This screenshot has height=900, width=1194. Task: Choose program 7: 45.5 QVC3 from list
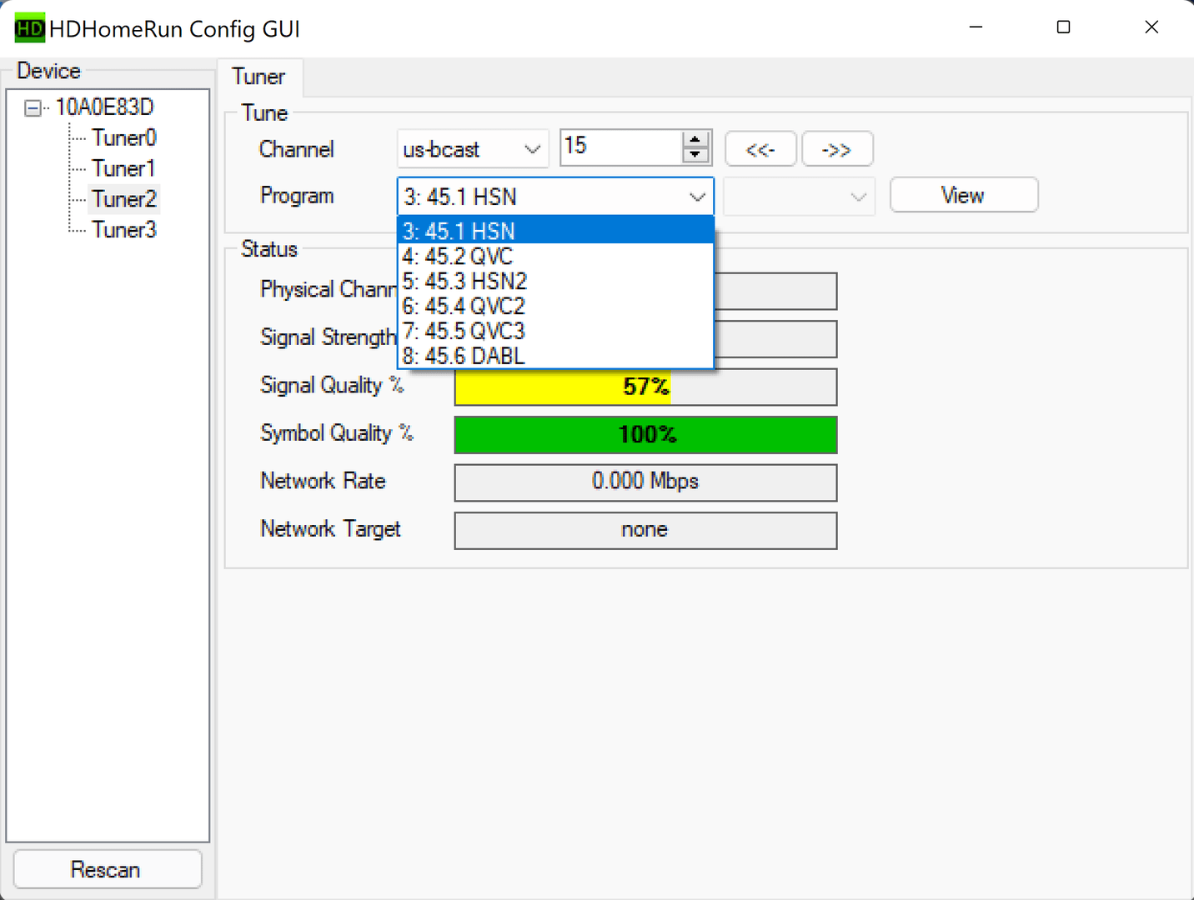[555, 331]
